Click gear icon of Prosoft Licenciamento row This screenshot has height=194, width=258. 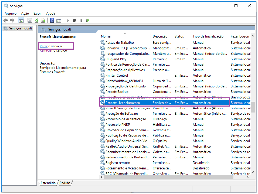coord(102,103)
